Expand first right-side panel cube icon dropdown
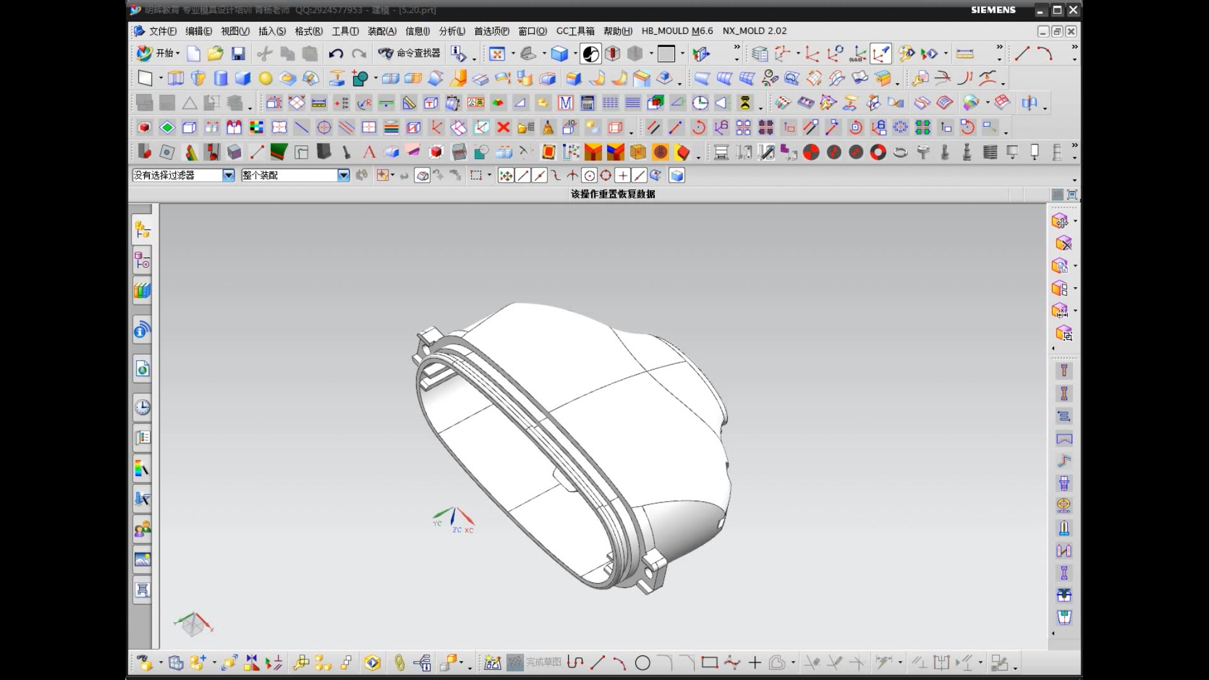Image resolution: width=1209 pixels, height=680 pixels. 1075,221
